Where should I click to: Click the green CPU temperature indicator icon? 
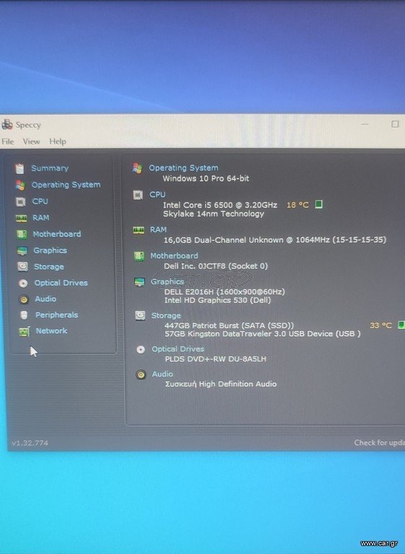[x=318, y=204]
